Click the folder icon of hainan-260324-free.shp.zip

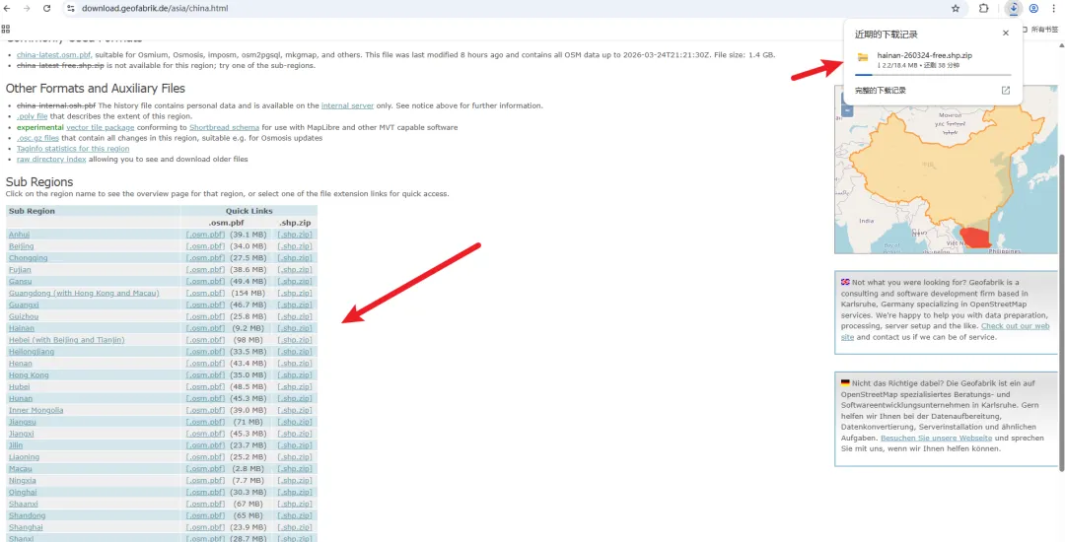coord(863,57)
